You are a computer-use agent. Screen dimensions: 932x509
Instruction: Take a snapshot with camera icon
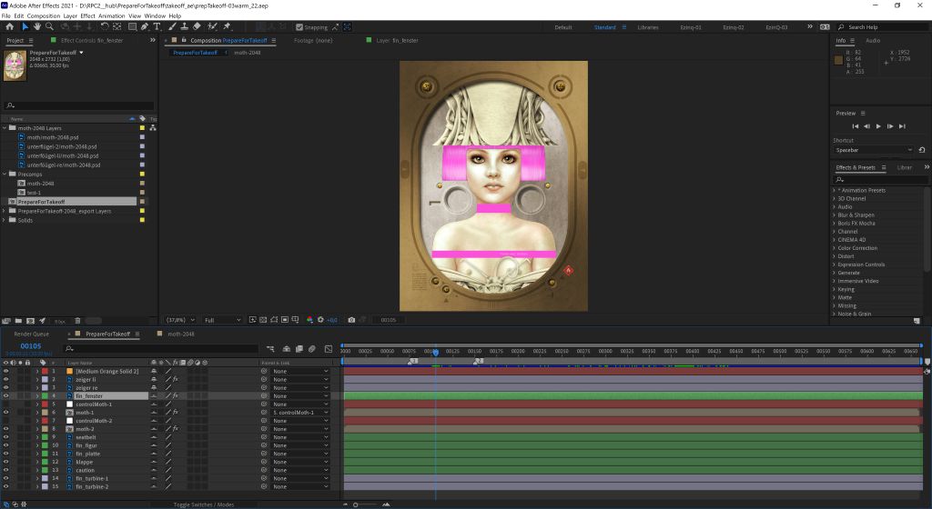coord(351,320)
